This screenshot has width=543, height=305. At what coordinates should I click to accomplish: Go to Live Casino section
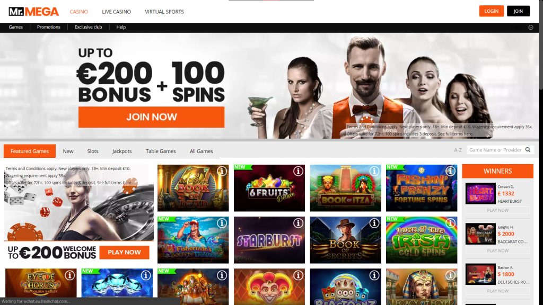116,12
